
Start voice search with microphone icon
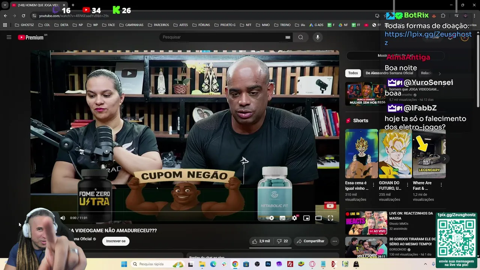[x=318, y=37]
